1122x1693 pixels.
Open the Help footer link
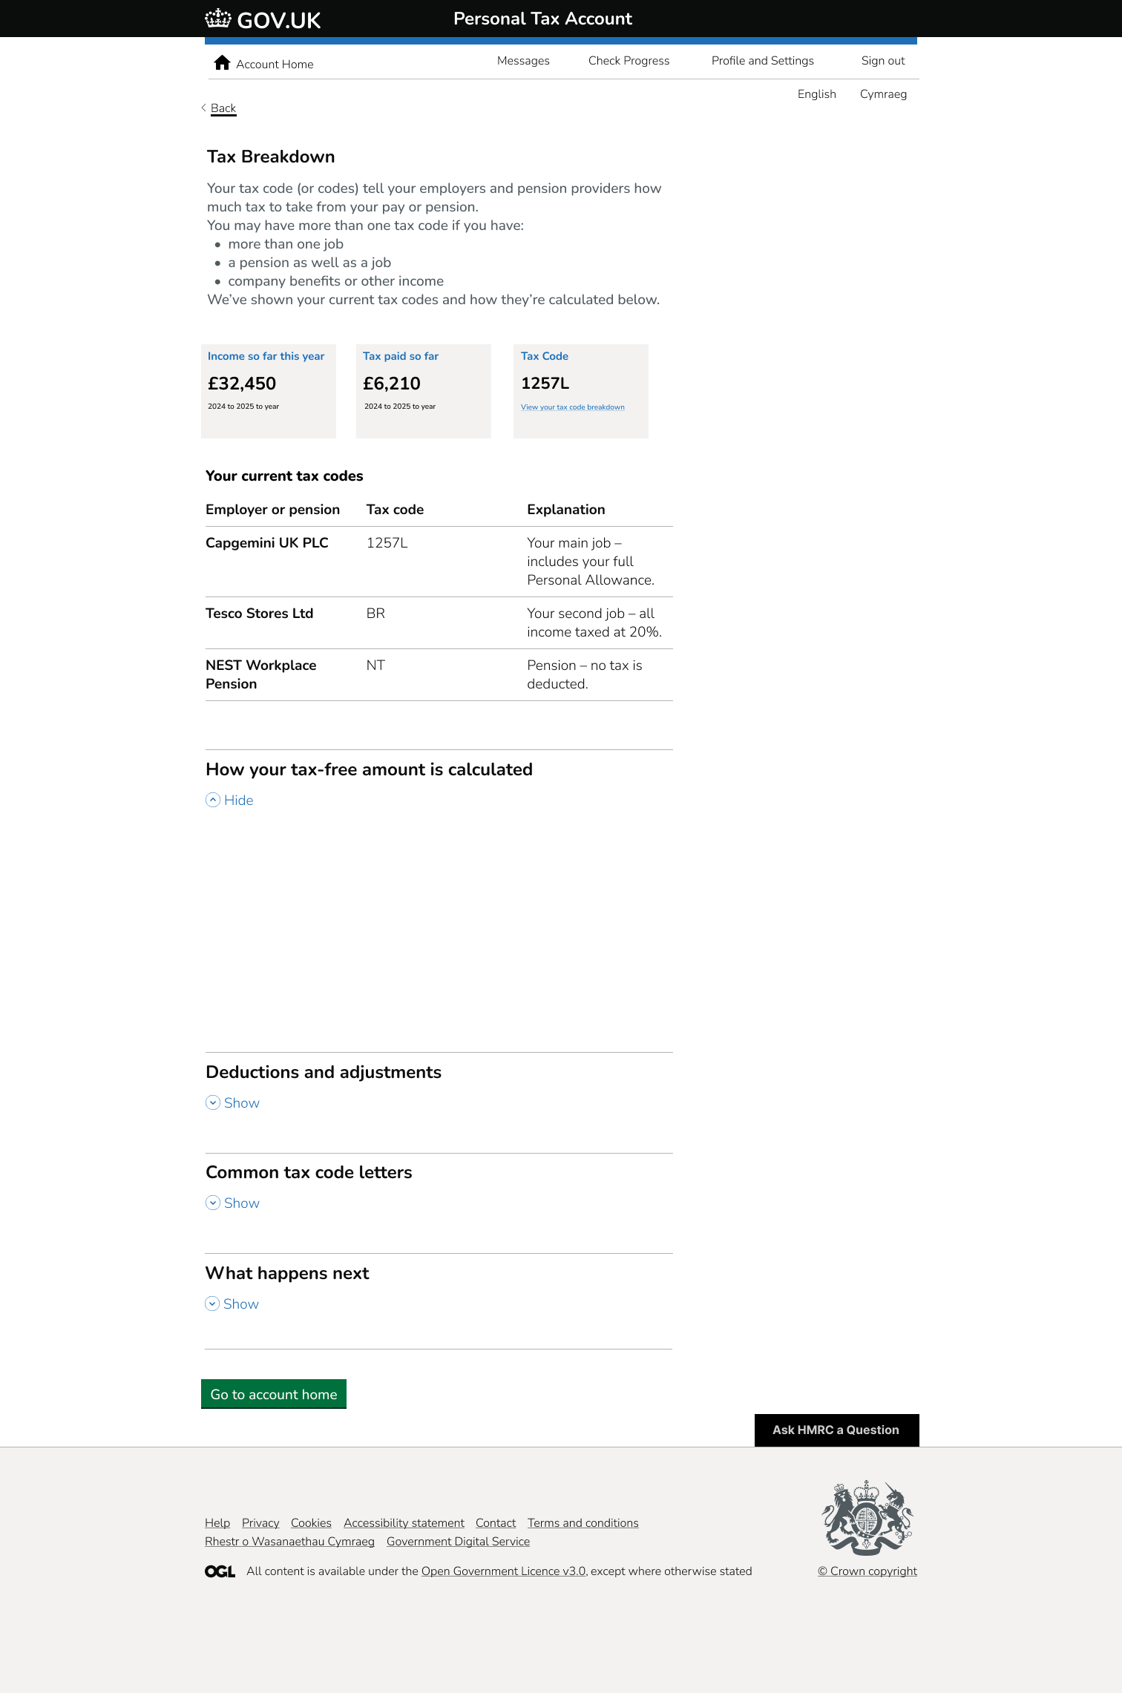pyautogui.click(x=217, y=1523)
